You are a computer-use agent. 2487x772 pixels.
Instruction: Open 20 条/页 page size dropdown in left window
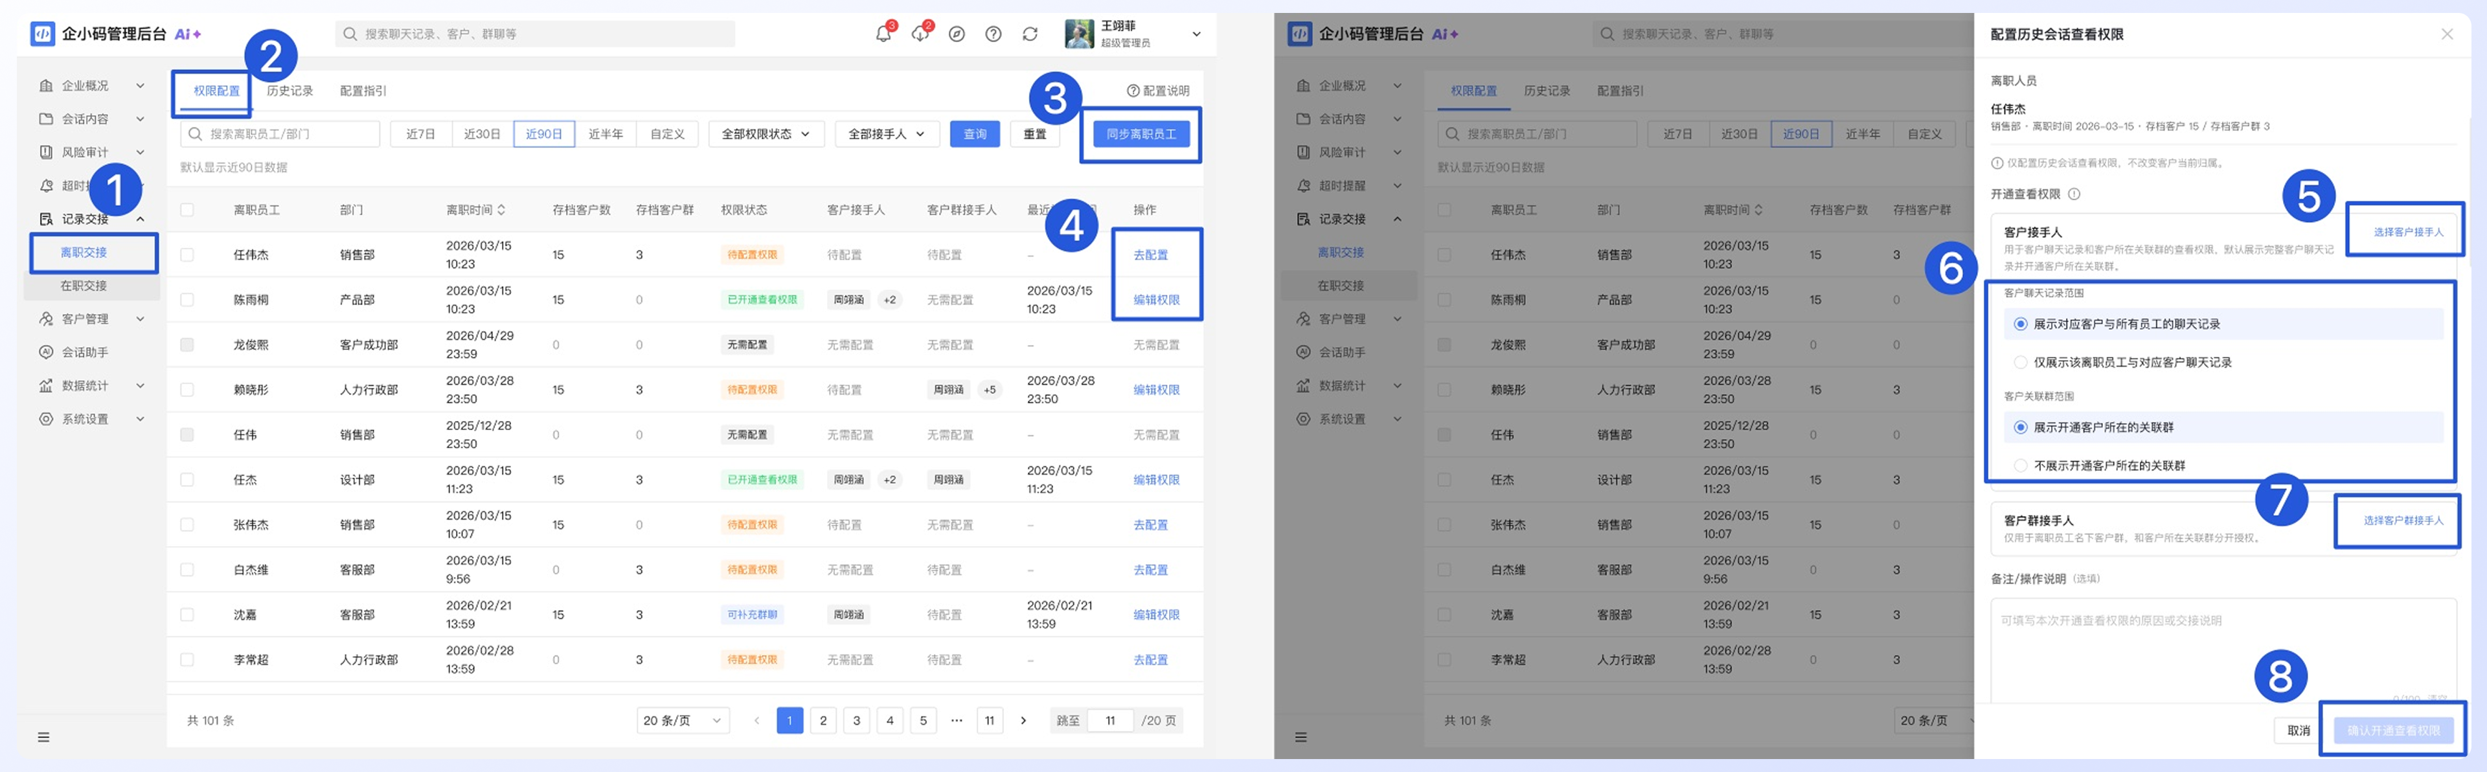683,721
